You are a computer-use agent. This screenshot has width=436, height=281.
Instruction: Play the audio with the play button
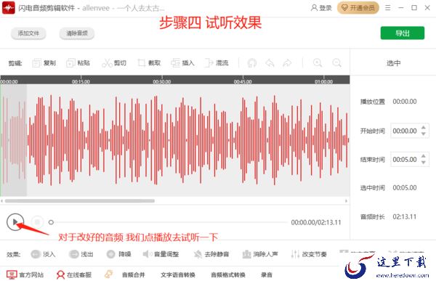(15, 221)
